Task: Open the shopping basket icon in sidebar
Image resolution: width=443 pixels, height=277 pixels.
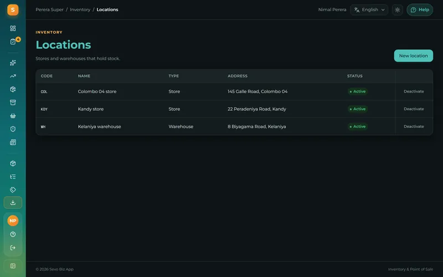Action: click(x=13, y=116)
